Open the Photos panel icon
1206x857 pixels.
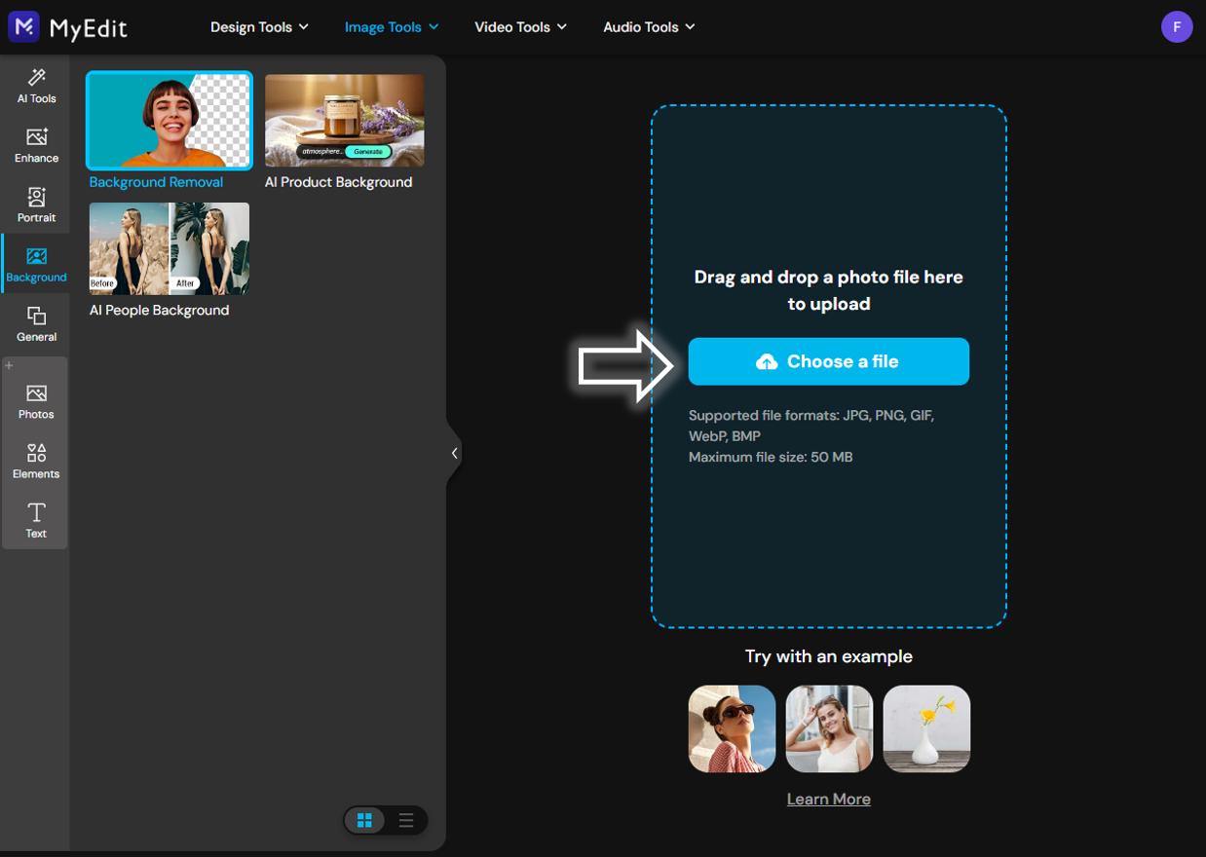click(36, 399)
